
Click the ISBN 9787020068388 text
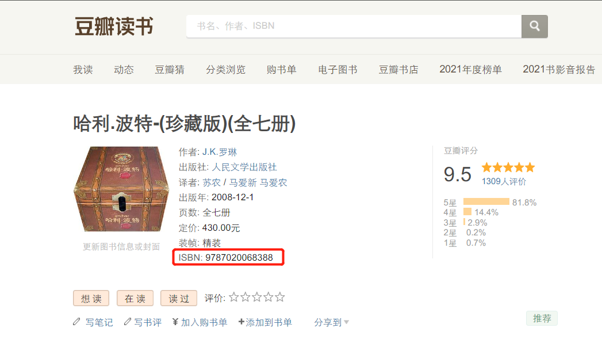pos(226,257)
